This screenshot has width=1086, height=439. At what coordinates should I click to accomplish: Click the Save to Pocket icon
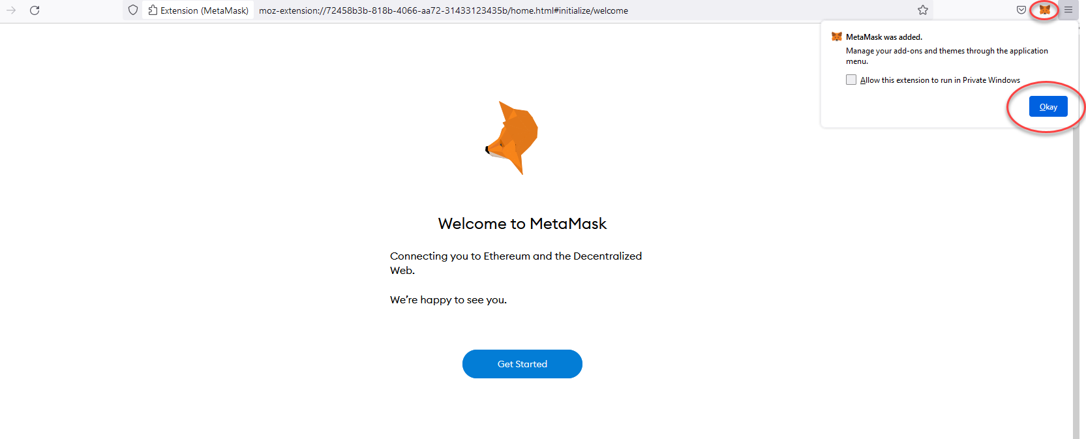point(1021,10)
